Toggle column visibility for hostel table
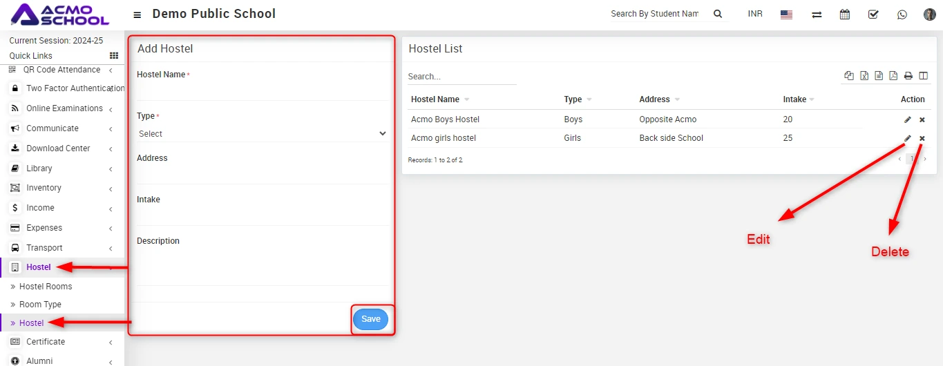This screenshot has width=943, height=366. [923, 76]
